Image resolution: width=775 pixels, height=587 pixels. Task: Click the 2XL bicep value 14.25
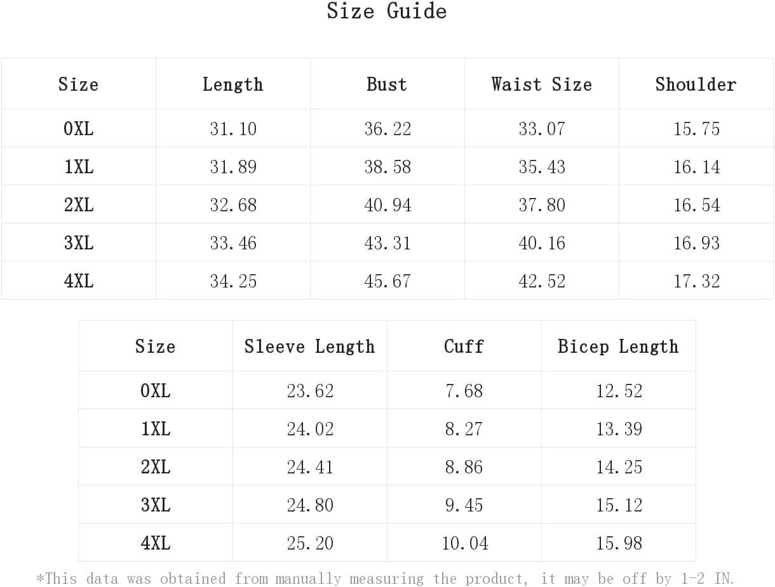619,467
